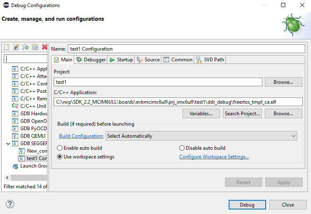The height and width of the screenshot is (214, 311).
Task: Open the Build Configuration dropdown
Action: tap(202, 136)
